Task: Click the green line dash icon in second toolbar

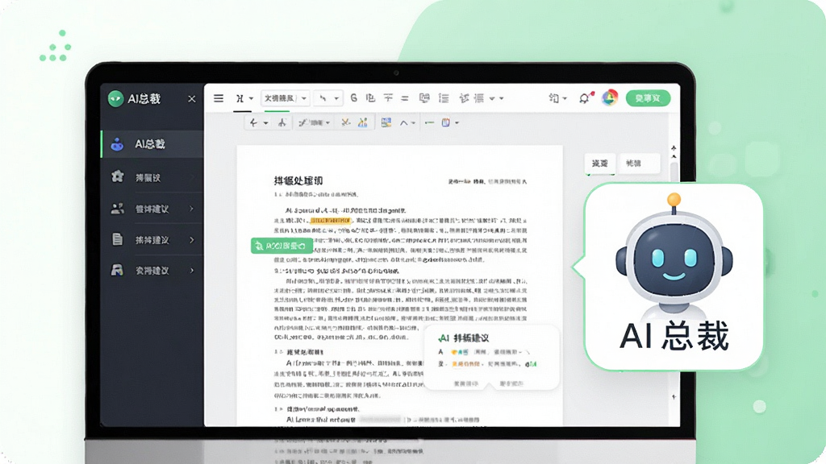Action: tap(429, 123)
